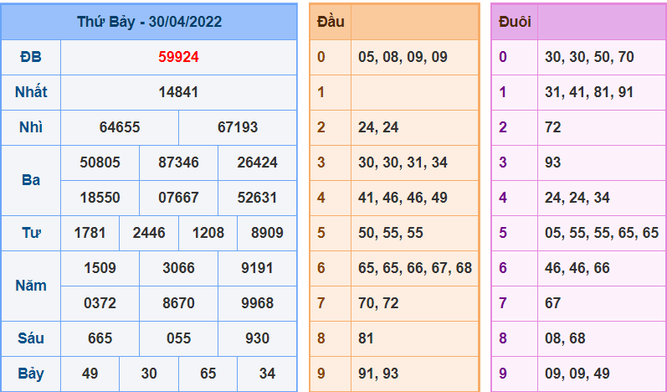
Task: Click the 'ĐB' row label
Action: pyautogui.click(x=31, y=57)
